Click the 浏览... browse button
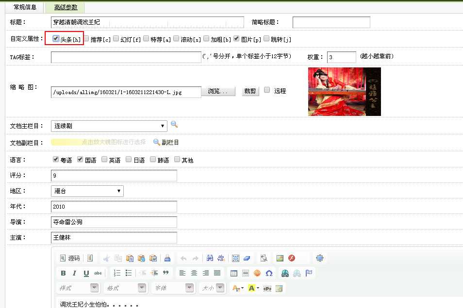Viewport: 463px width, 308px height. 218,91
